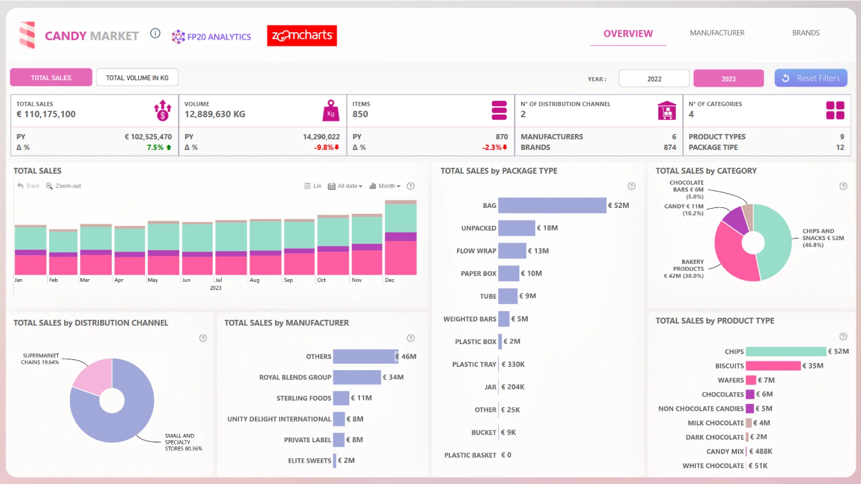Image resolution: width=861 pixels, height=484 pixels.
Task: Click the FLOW WRAP package bar
Action: 512,251
